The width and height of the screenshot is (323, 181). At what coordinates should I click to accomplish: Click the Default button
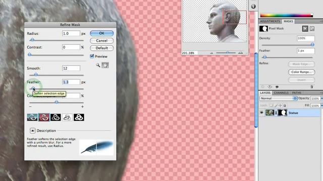[102, 48]
